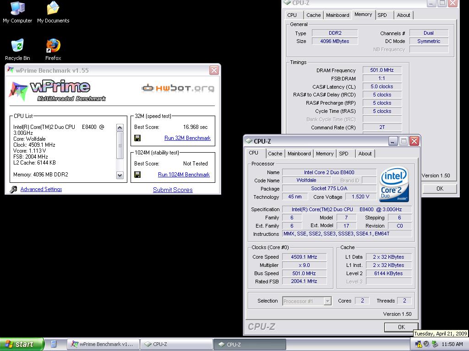Viewport: 469px width, 351px height.
Task: Click the Core Voltage 1.520 V value
Action: pyautogui.click(x=360, y=197)
